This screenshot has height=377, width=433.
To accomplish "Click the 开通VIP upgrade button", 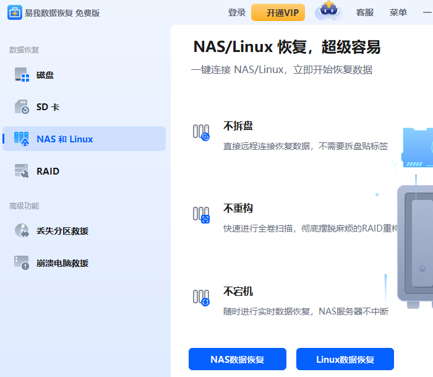I will click(x=278, y=12).
